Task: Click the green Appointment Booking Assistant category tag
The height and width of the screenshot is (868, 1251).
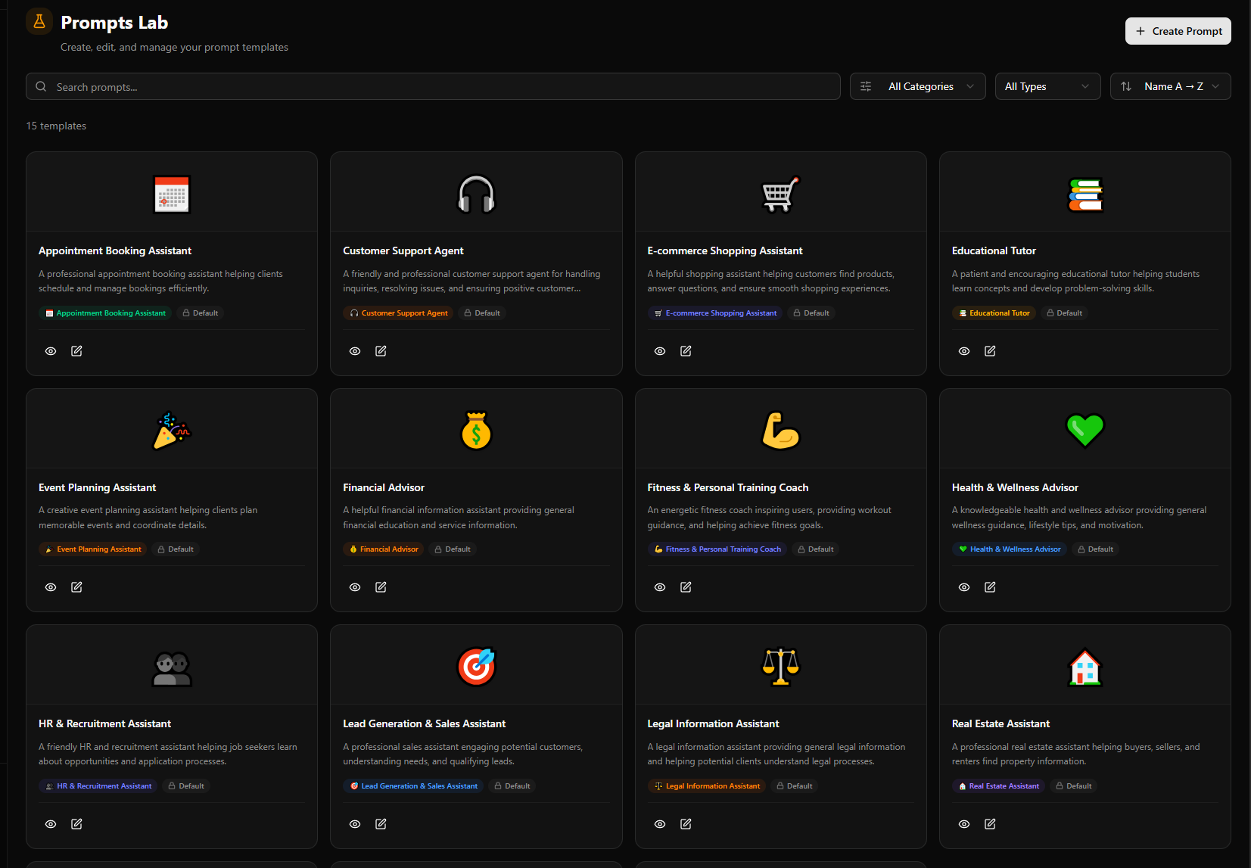Action: click(x=105, y=313)
